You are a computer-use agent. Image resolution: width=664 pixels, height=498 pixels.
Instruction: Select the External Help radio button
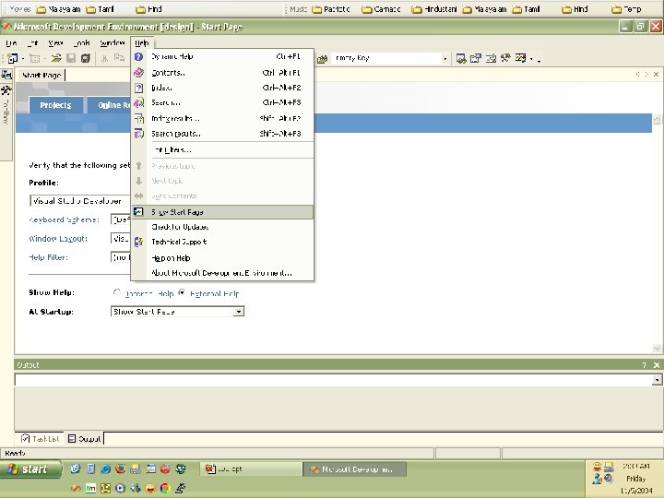click(x=182, y=292)
